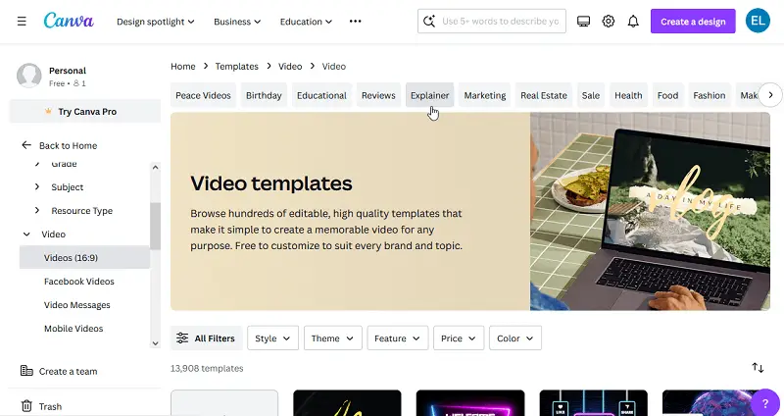Open the purple help question mark
Screen dimensions: 784x416
tap(765, 403)
